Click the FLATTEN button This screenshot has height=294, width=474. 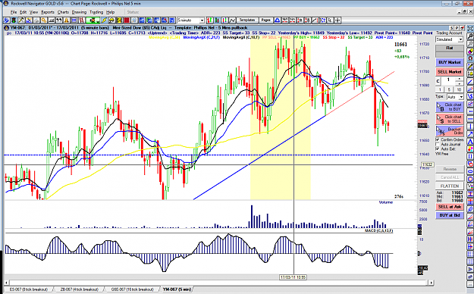tap(450, 186)
